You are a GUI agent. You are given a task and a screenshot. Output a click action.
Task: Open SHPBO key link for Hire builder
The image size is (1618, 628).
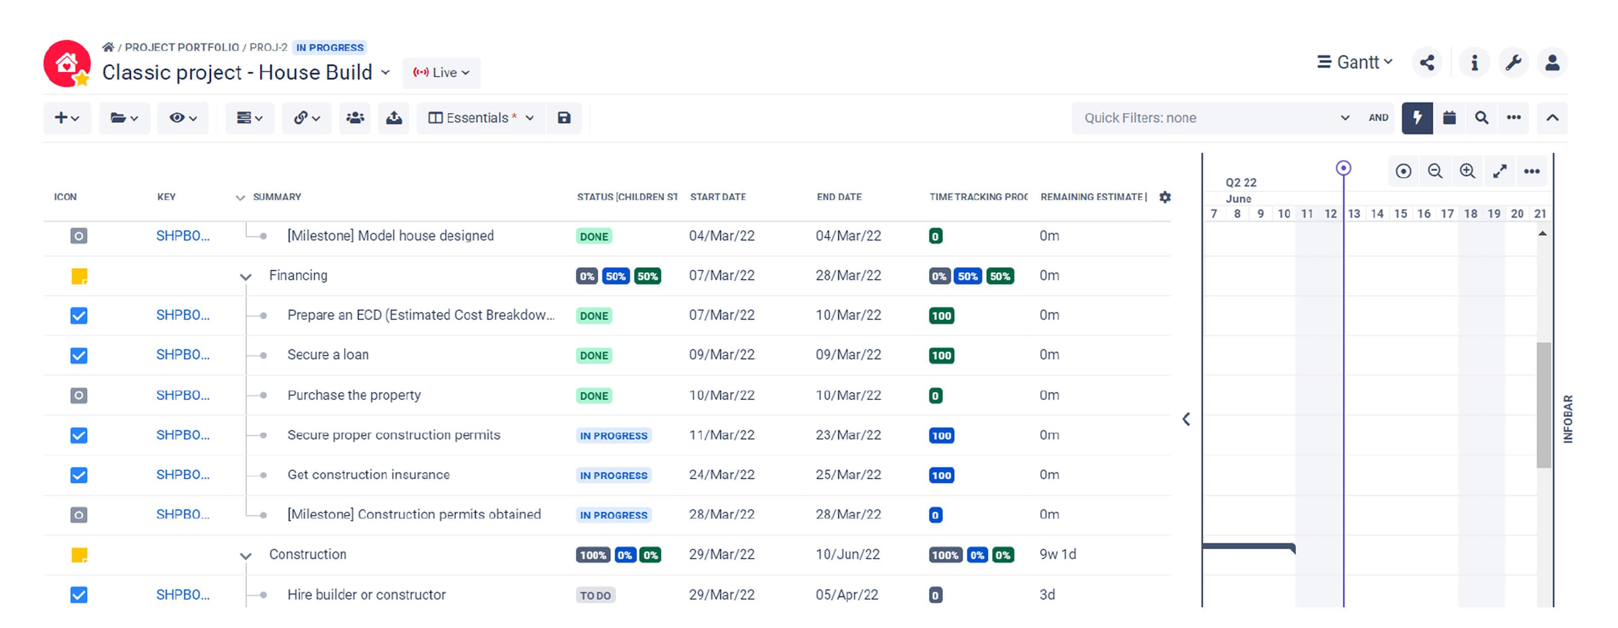tap(183, 595)
